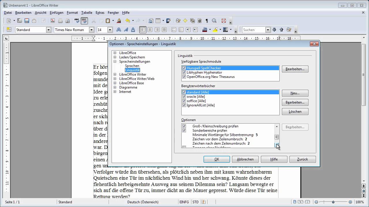The width and height of the screenshot is (369, 207).
Task: Click the Paste clipboard icon
Action: point(108,21)
